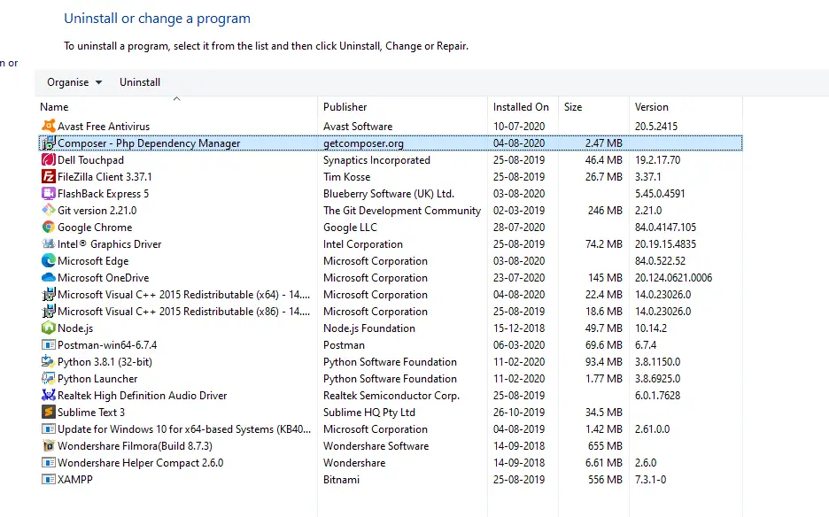Click the Uninstall toolbar button
This screenshot has width=829, height=517.
coord(140,82)
